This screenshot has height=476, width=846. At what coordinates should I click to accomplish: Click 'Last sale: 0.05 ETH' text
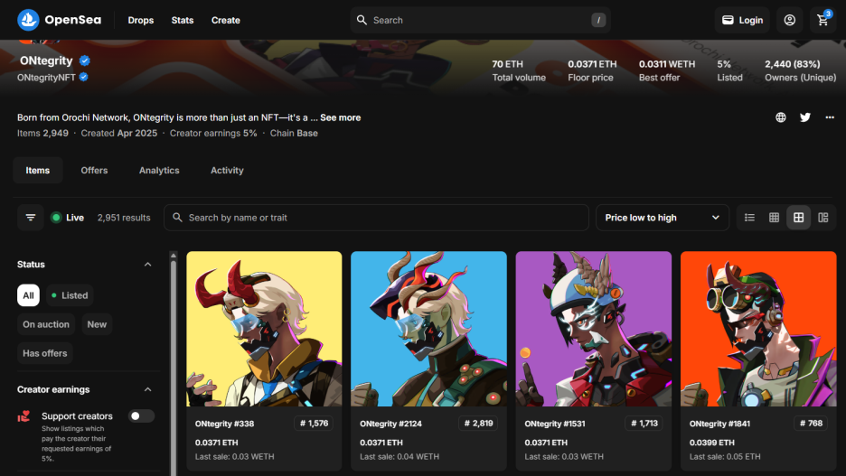click(x=725, y=457)
